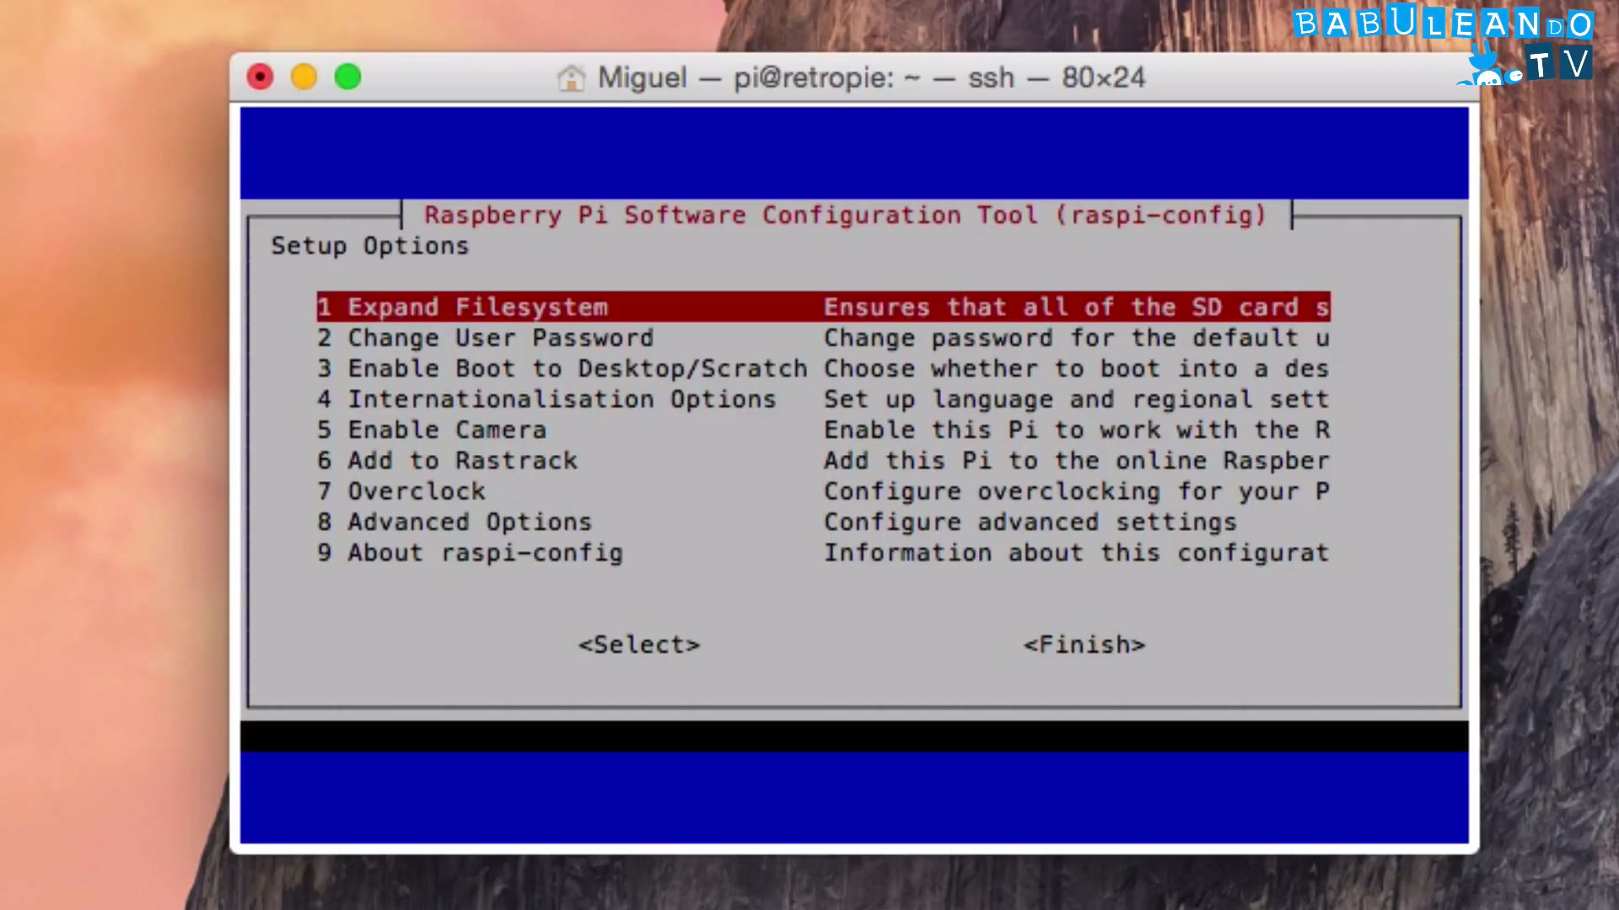Screen dimensions: 1619x910
Task: Click the <Finish> button
Action: coord(1084,645)
